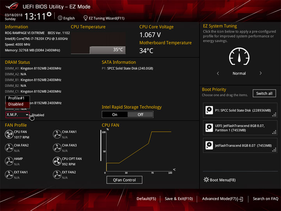
Task: Click Save & Exit(F10)
Action: tap(179, 199)
